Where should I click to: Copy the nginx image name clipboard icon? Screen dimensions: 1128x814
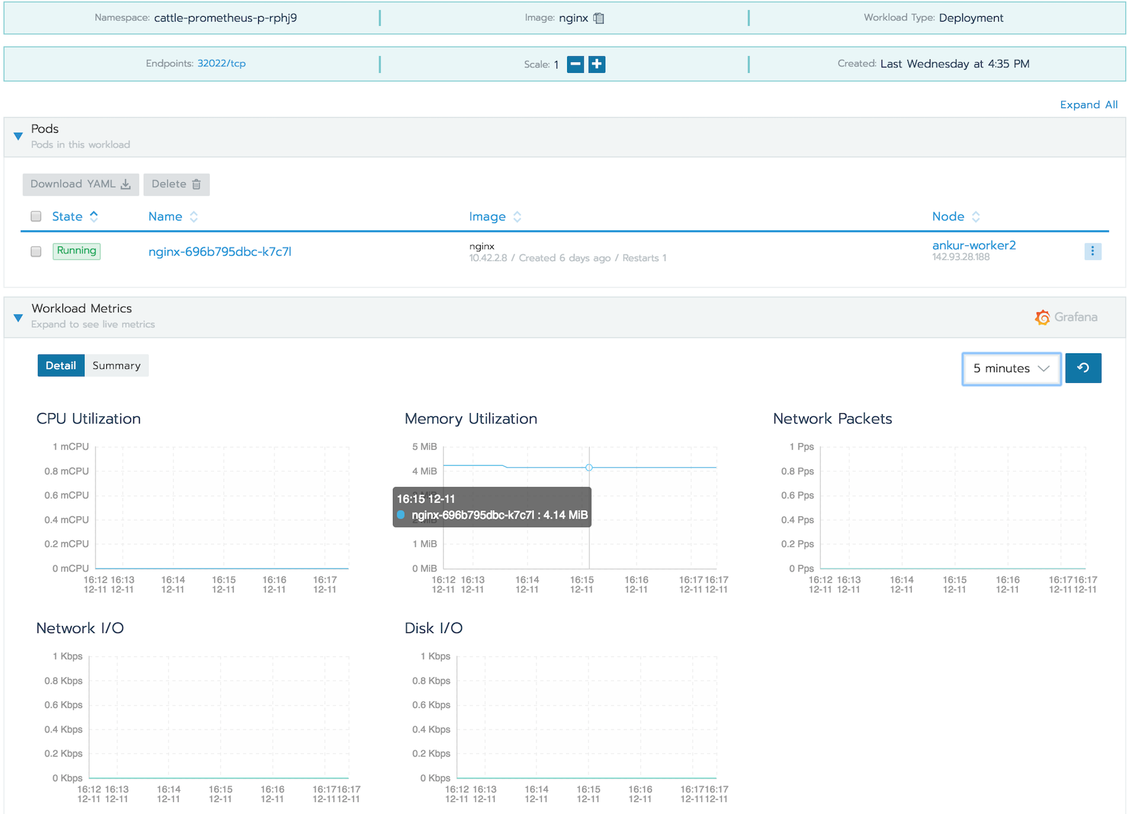click(x=598, y=18)
